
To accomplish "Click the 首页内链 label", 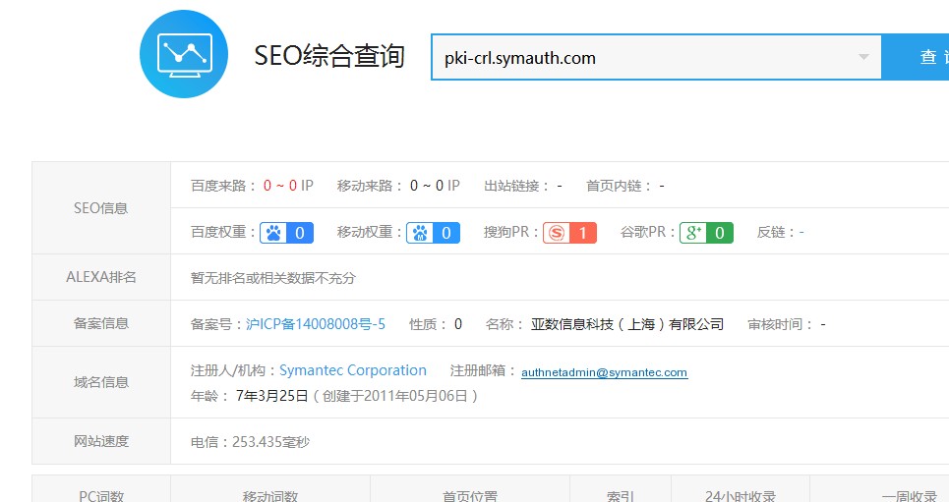I will (x=619, y=186).
